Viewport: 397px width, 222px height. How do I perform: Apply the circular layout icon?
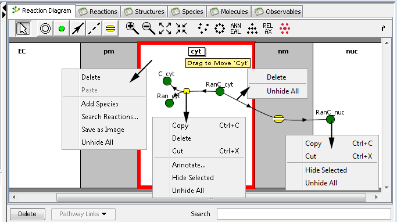tap(220, 28)
